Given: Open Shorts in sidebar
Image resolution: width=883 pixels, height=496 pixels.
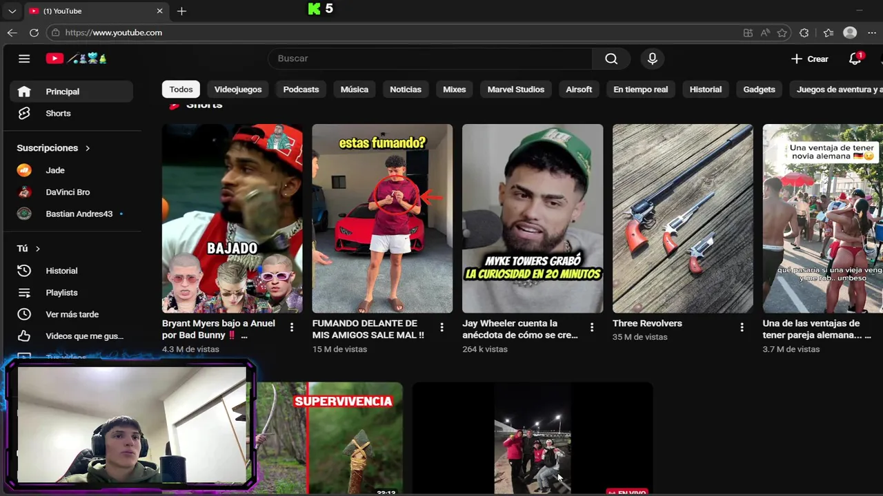Looking at the screenshot, I should point(71,113).
